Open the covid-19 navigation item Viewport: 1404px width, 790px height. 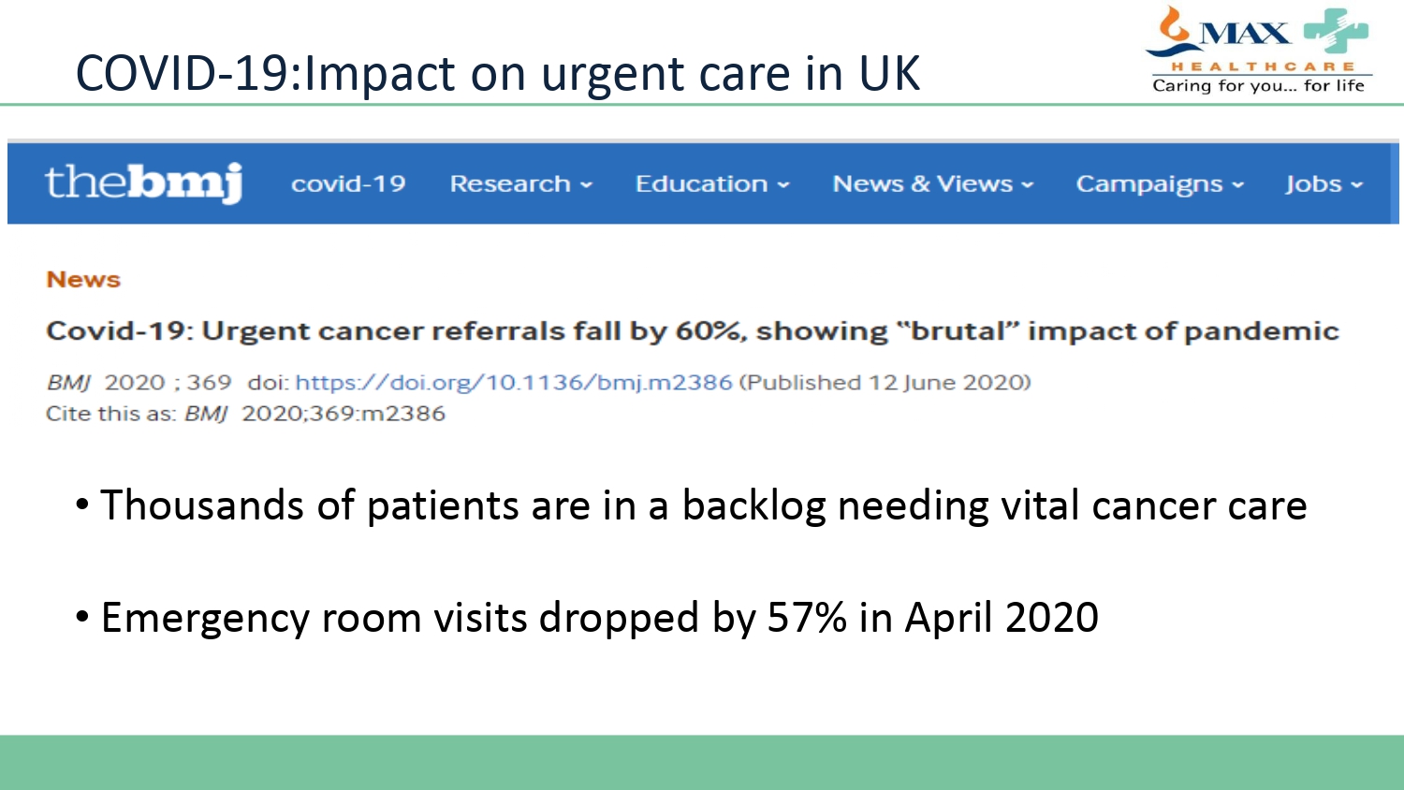coord(348,183)
